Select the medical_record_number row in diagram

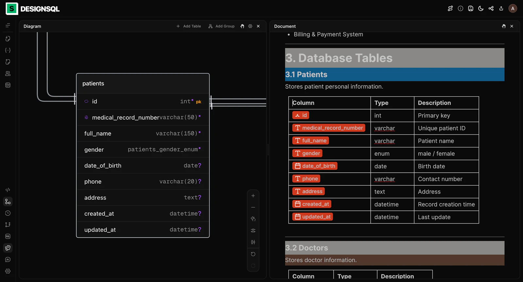143,117
